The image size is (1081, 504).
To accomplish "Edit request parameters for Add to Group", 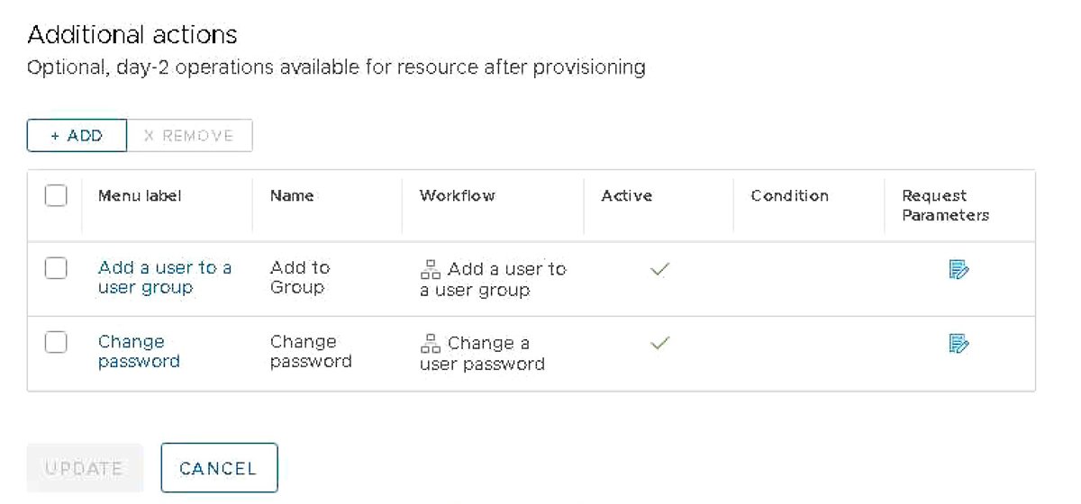I will 958,269.
